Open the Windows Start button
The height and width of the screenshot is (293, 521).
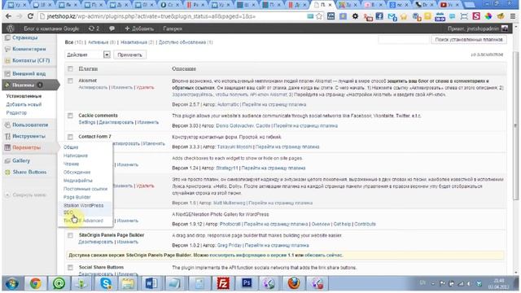tap(12, 284)
